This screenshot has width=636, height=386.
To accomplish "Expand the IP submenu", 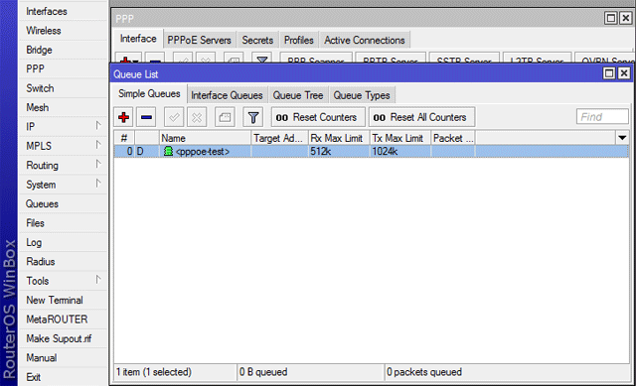I will click(x=98, y=126).
